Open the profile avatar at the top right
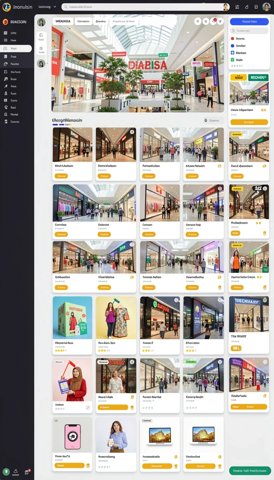This screenshot has width=274, height=480. [x=266, y=7]
